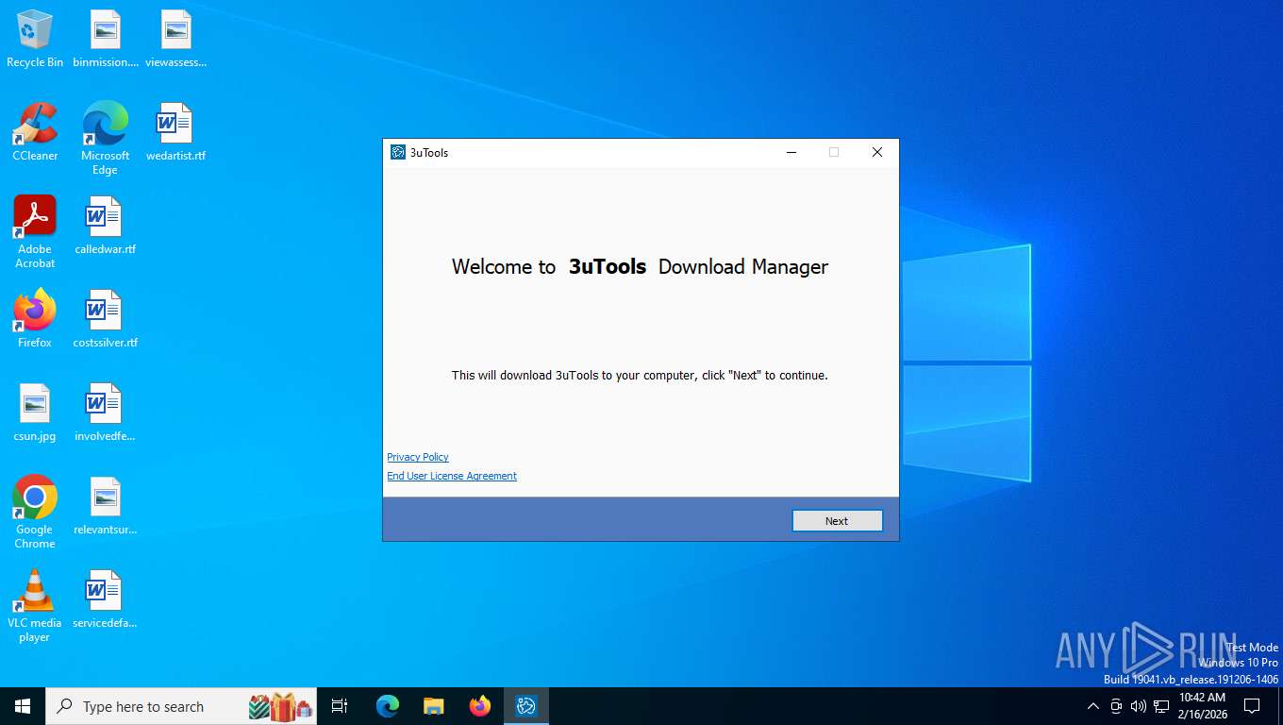Open the Privacy Policy link
1283x725 pixels.
418,457
